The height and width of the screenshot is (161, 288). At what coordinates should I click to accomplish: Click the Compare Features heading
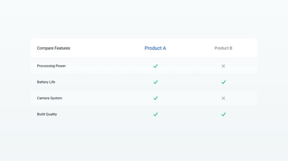(x=53, y=48)
